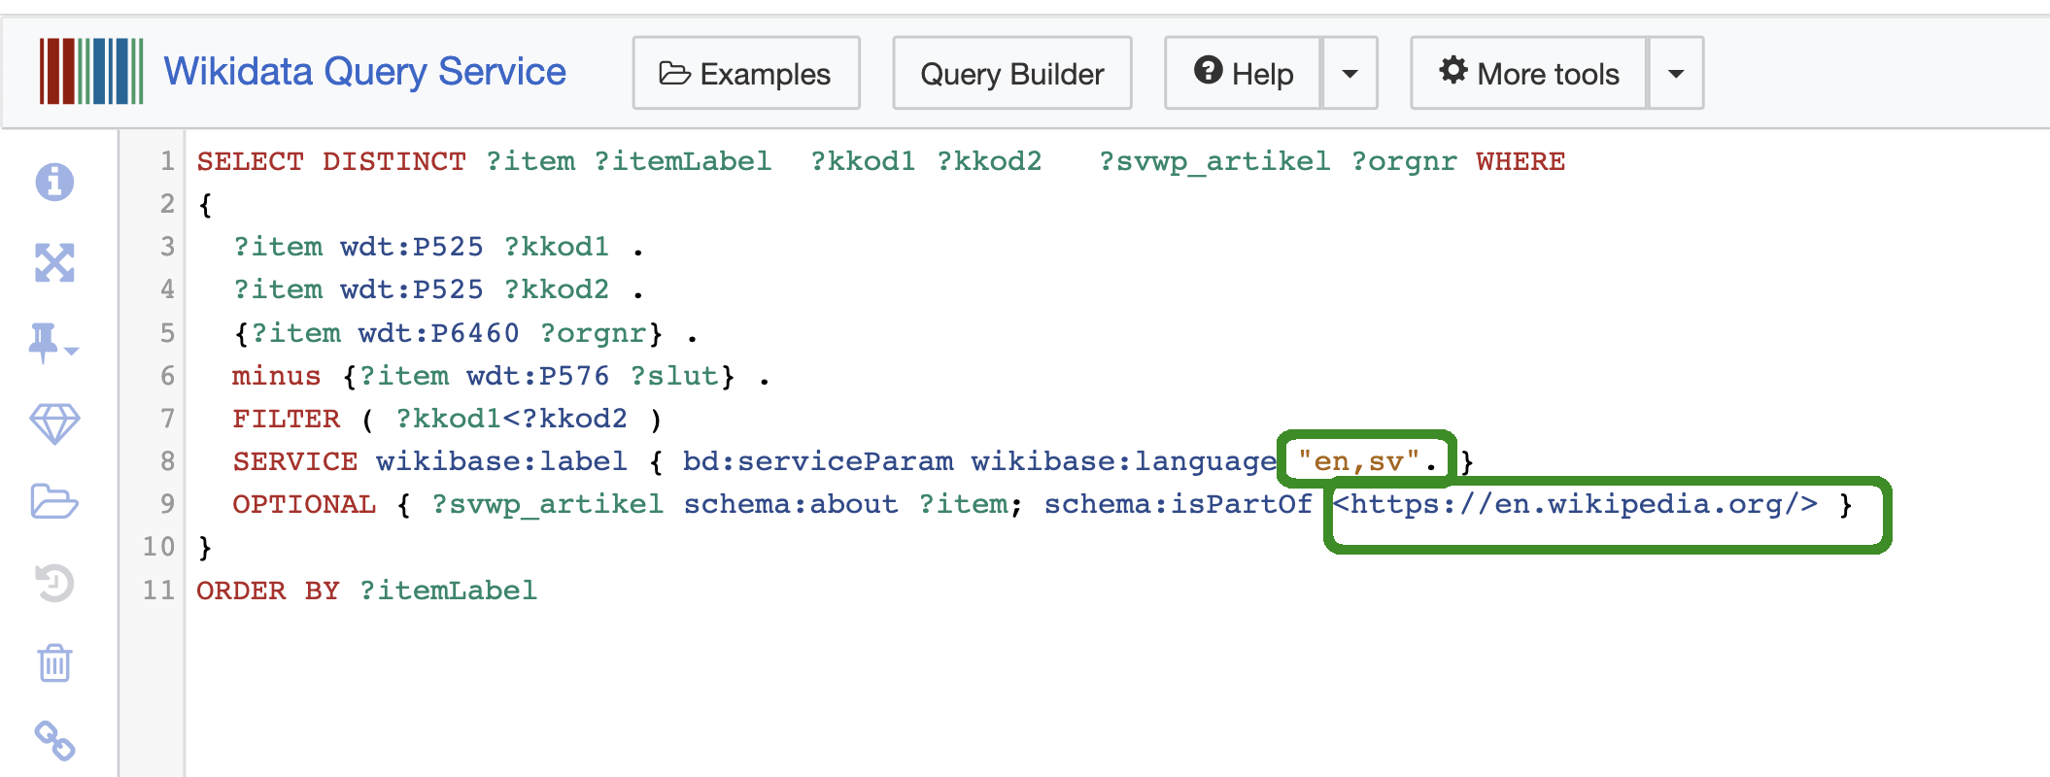This screenshot has height=777, width=2050.
Task: Place cursor on ORDER BY ?itemLabel line
Action: [366, 591]
